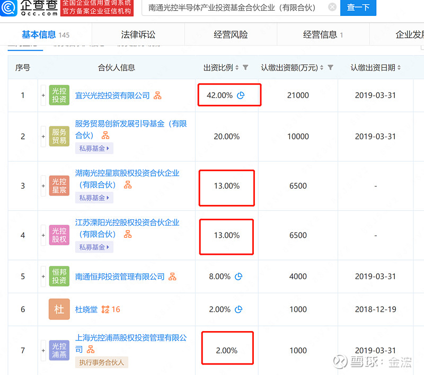Image resolution: width=424 pixels, height=375 pixels.
Task: Click the 执行事务合伙人 tag
Action: pos(102,362)
